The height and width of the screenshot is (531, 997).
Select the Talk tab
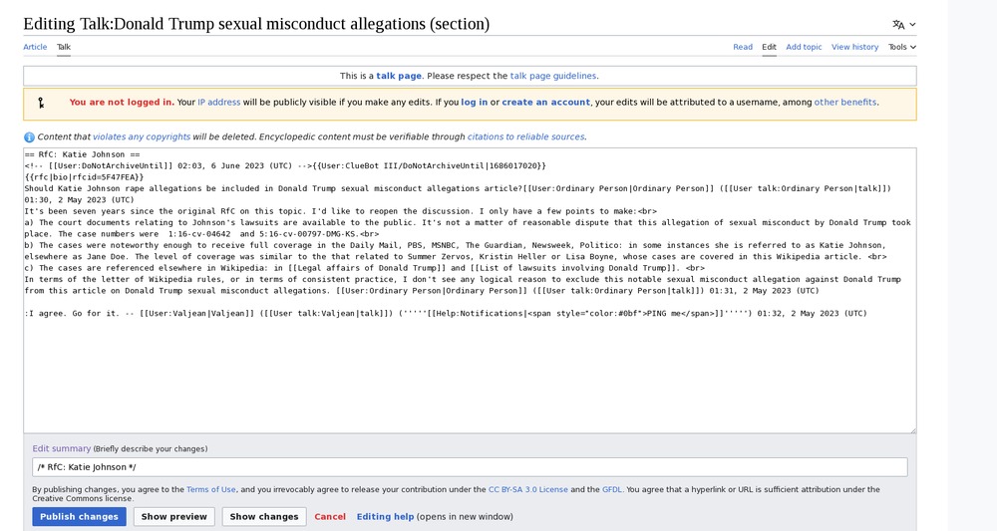click(64, 47)
